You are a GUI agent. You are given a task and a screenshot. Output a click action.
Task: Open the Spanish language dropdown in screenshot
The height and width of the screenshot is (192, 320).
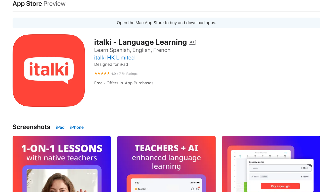pyautogui.click(x=142, y=189)
